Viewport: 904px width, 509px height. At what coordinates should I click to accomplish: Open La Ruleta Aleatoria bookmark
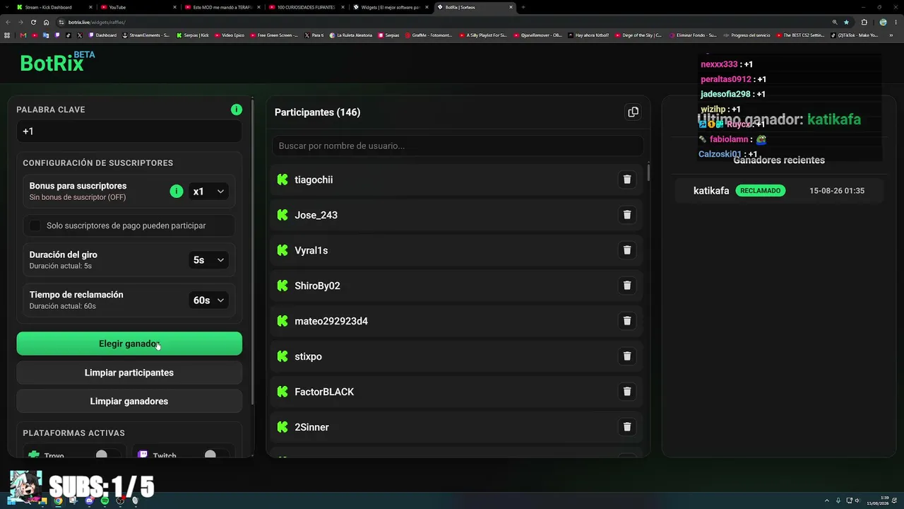(x=351, y=35)
